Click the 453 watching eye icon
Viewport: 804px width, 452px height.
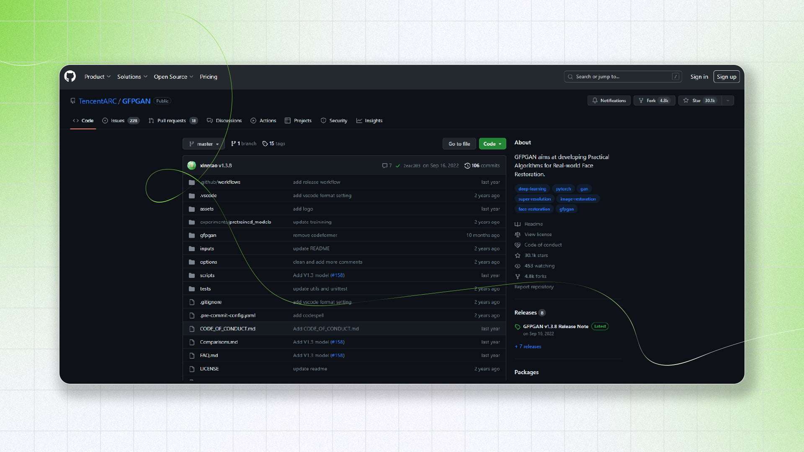click(x=518, y=266)
